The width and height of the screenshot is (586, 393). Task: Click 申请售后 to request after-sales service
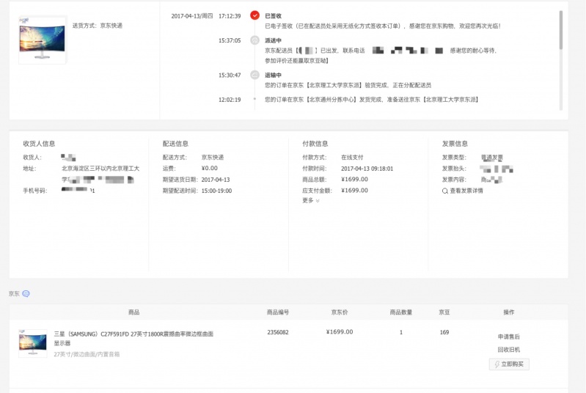click(x=508, y=337)
